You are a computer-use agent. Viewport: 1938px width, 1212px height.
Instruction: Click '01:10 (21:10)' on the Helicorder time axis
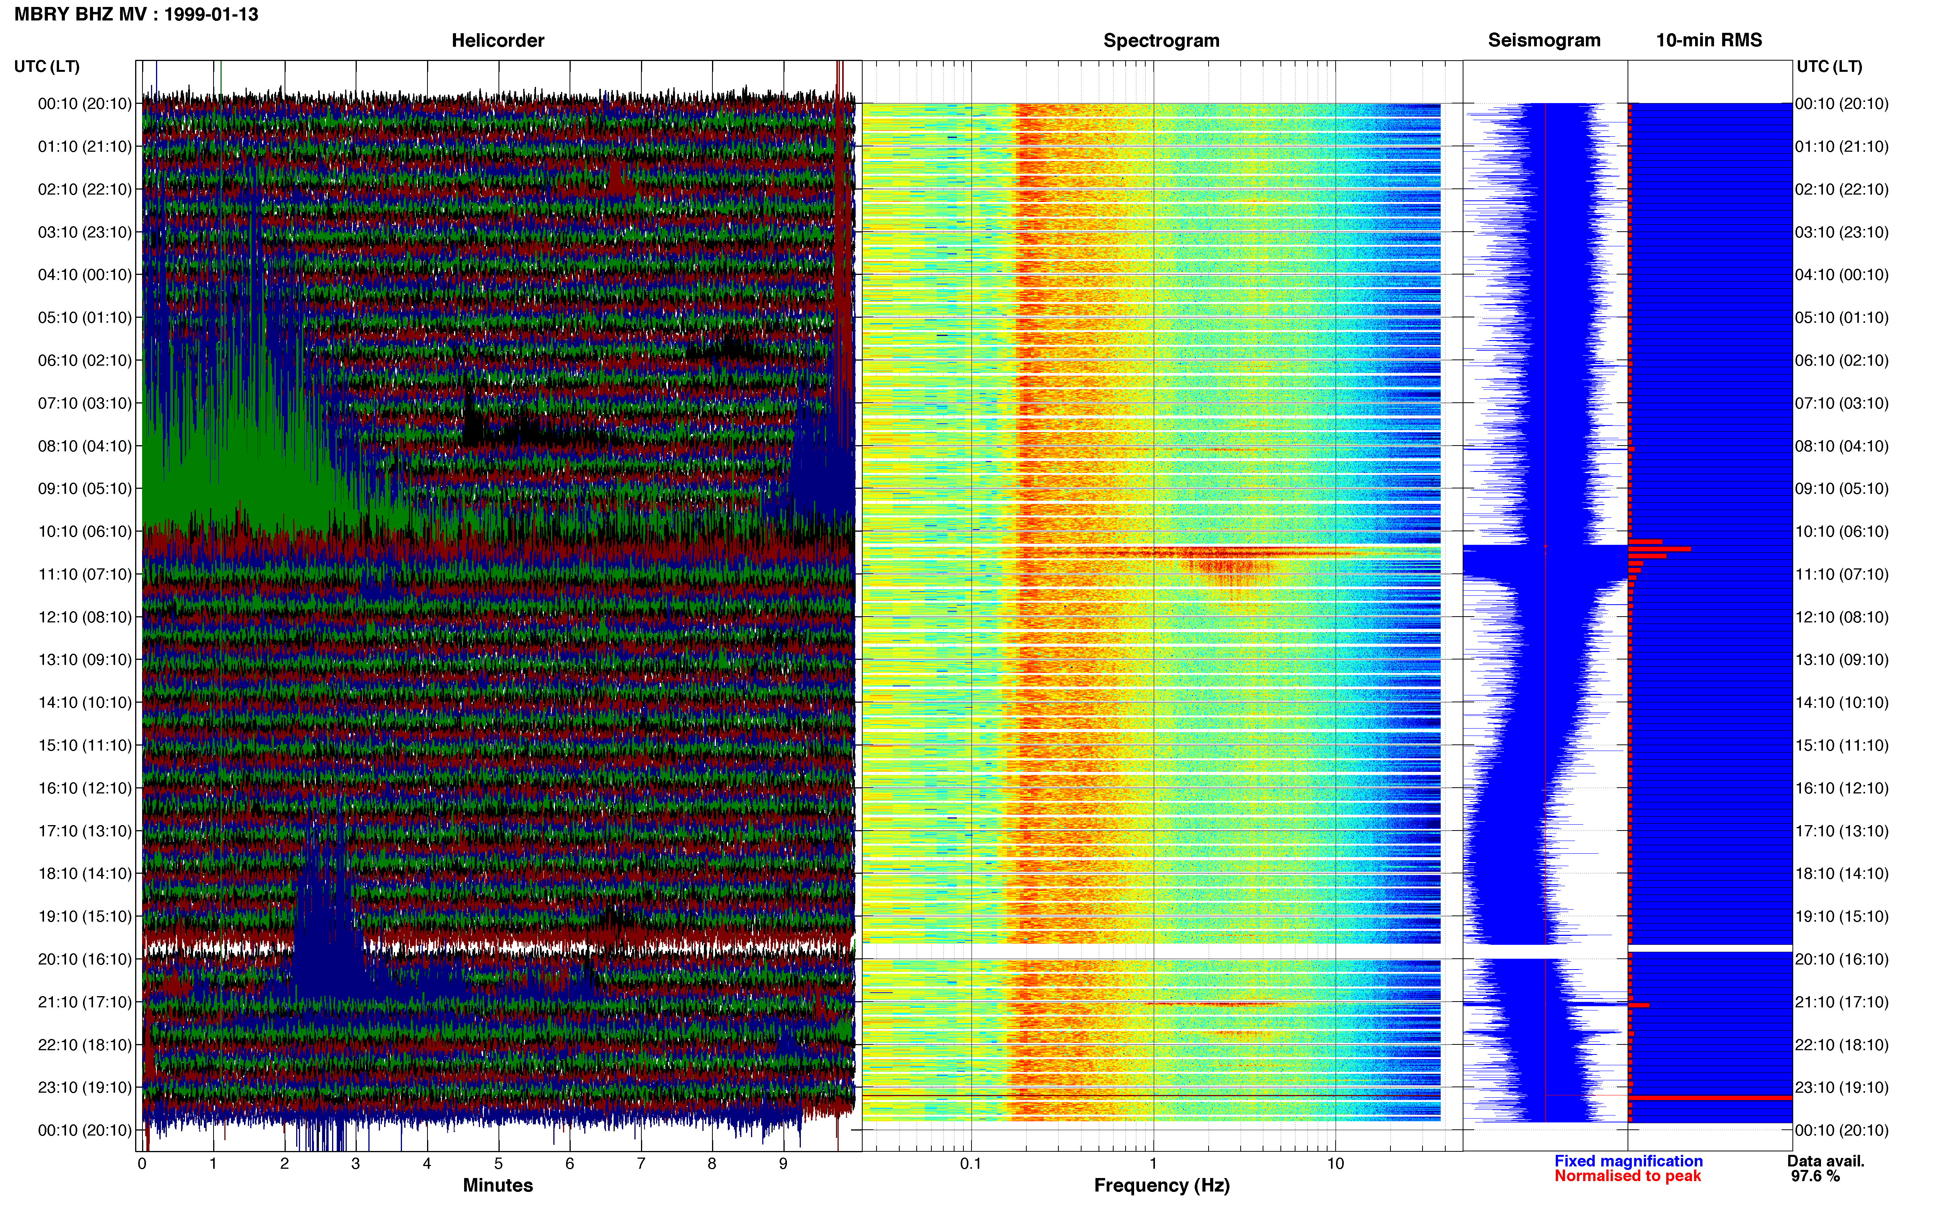point(85,147)
